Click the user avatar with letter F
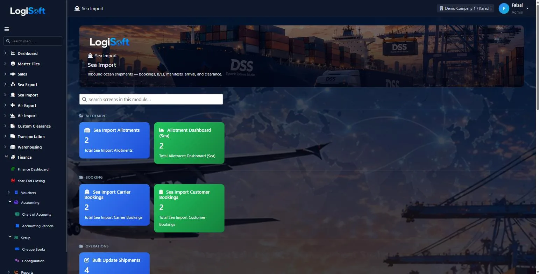 click(x=504, y=8)
